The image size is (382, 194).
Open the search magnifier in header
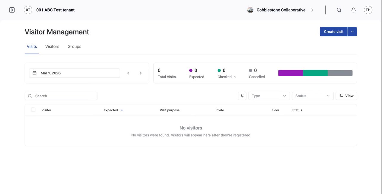click(339, 10)
